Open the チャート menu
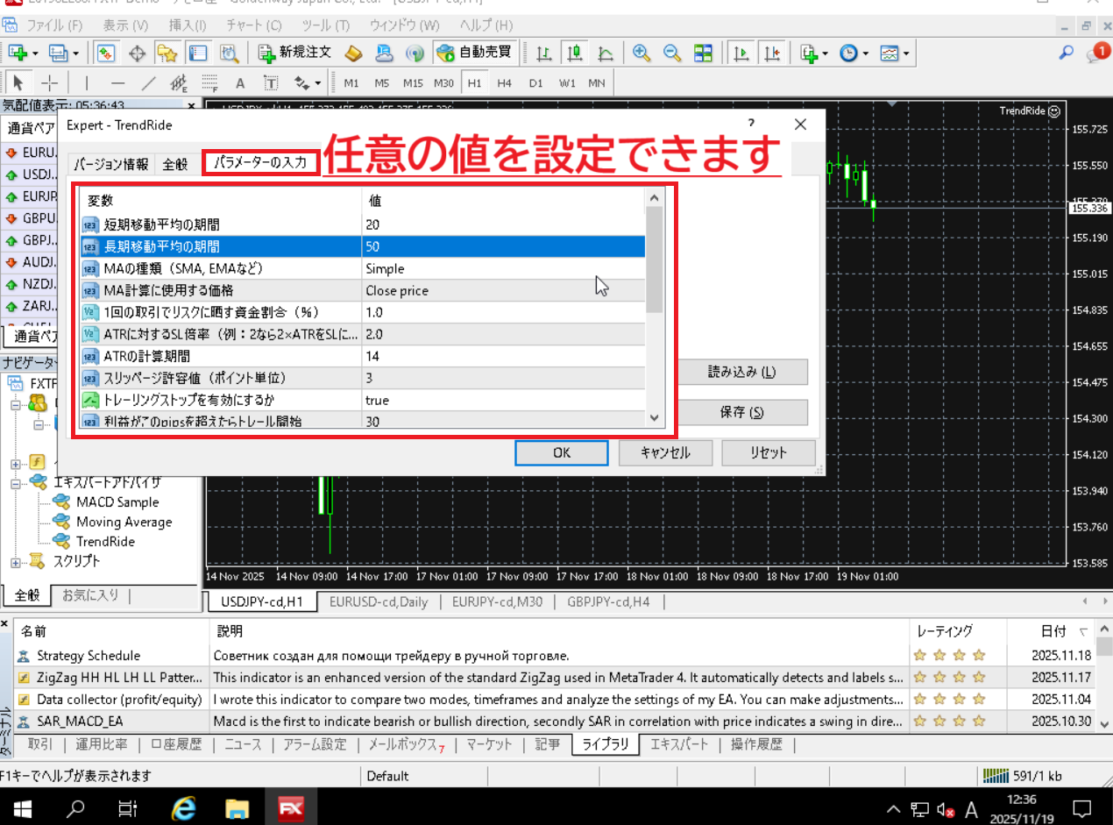 (x=252, y=25)
